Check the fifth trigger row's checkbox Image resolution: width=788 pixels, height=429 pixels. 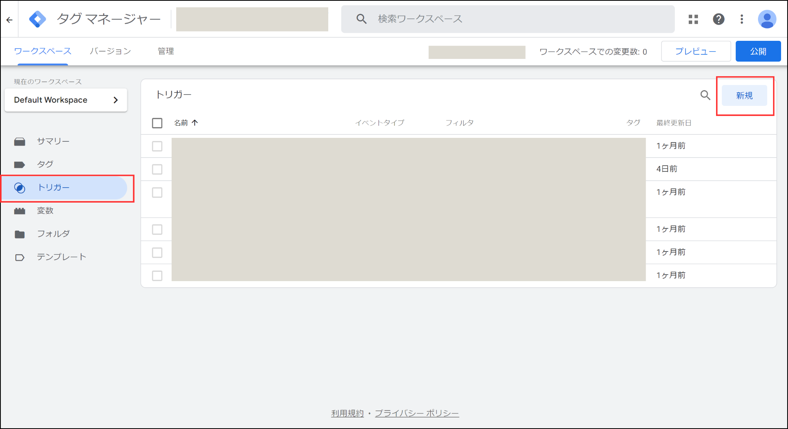157,252
